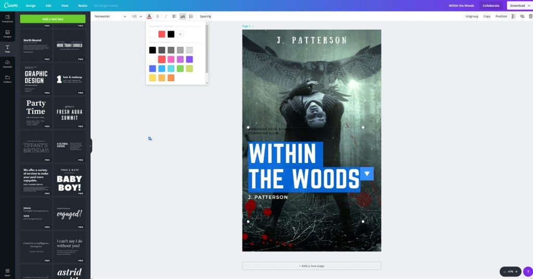Toggle bold text formatting
533x279 pixels.
(158, 16)
